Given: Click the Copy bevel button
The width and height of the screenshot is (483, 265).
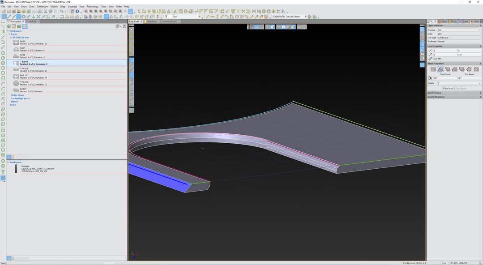Looking at the screenshot, I should 448,88.
